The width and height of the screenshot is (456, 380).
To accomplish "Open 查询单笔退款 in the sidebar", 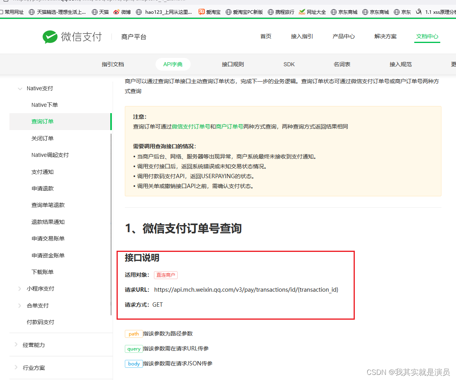I will [x=48, y=205].
